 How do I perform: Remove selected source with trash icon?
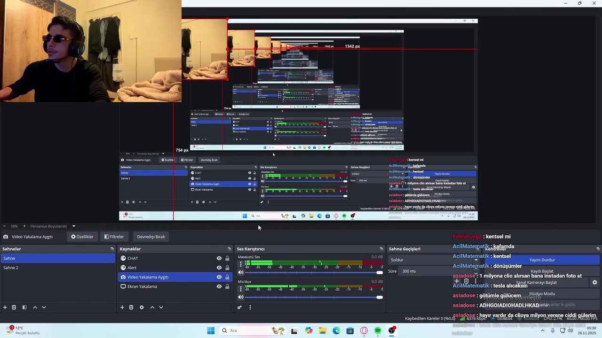(131, 307)
